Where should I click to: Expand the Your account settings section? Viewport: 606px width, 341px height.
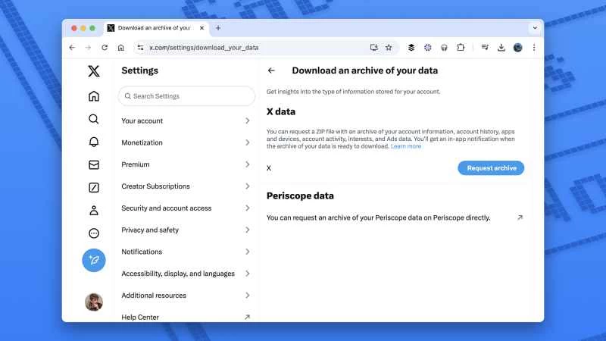(x=186, y=121)
